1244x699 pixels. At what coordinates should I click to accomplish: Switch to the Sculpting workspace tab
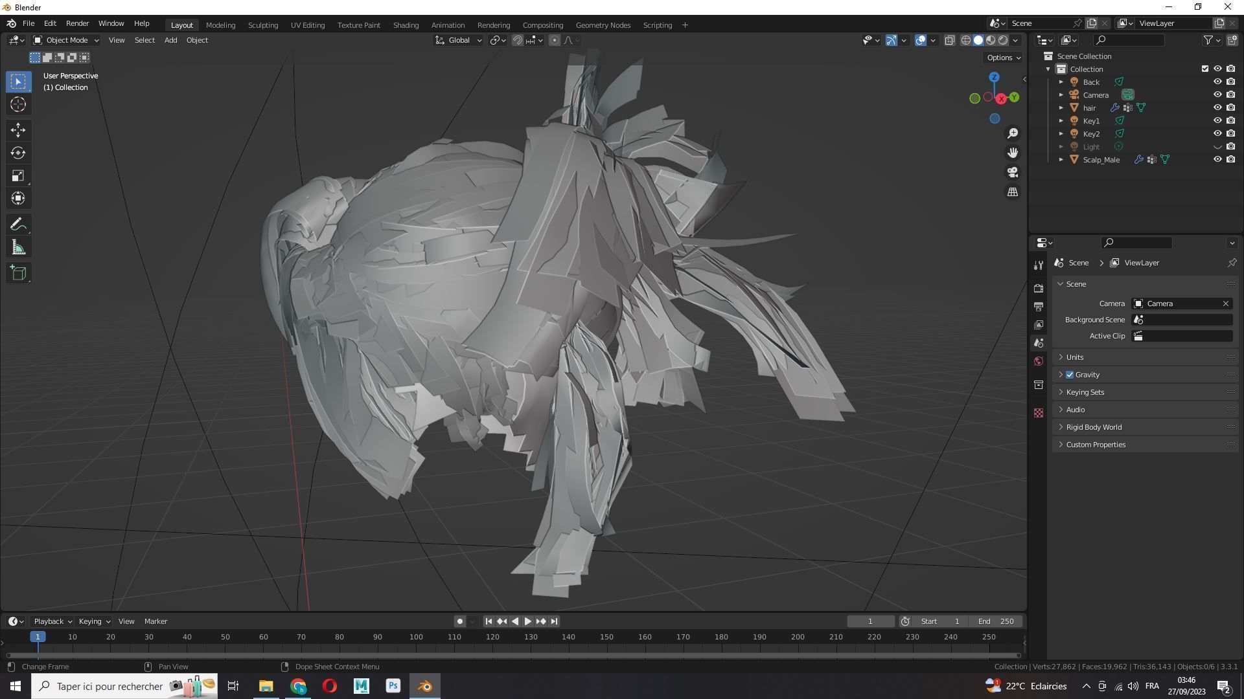pyautogui.click(x=262, y=25)
